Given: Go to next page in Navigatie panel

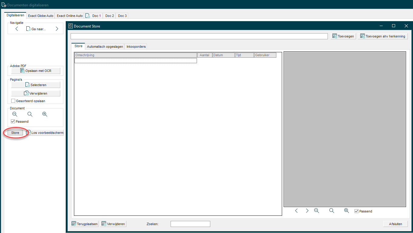Looking at the screenshot, I should click(57, 29).
